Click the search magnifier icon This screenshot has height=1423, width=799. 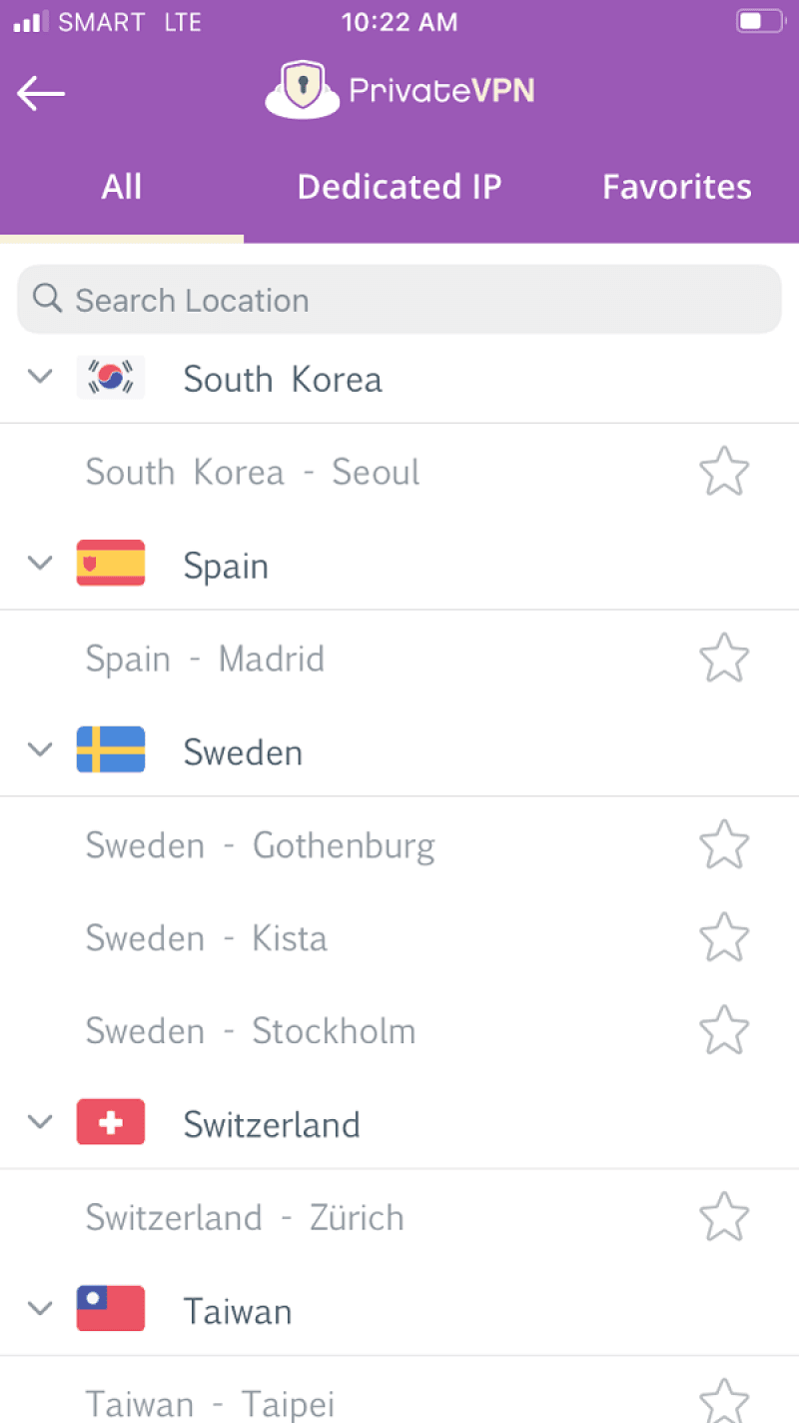pos(47,298)
